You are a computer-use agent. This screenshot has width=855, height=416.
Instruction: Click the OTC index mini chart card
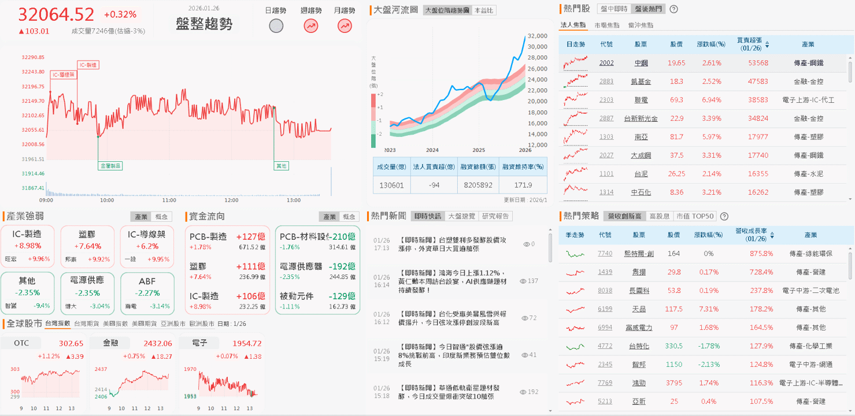click(43, 374)
